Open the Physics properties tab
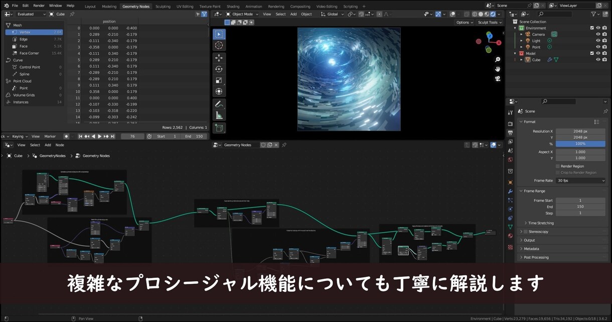The image size is (612, 322). [510, 209]
